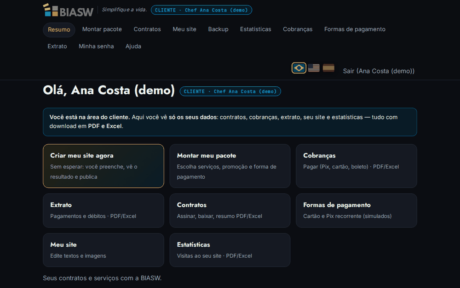Click the BIASW logo
Image resolution: width=460 pixels, height=288 pixels.
68,10
